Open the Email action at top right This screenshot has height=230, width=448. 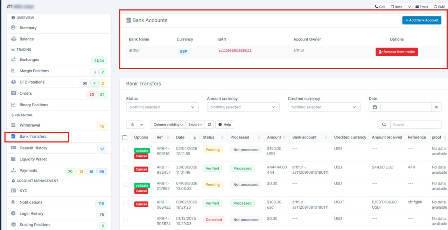(x=422, y=7)
